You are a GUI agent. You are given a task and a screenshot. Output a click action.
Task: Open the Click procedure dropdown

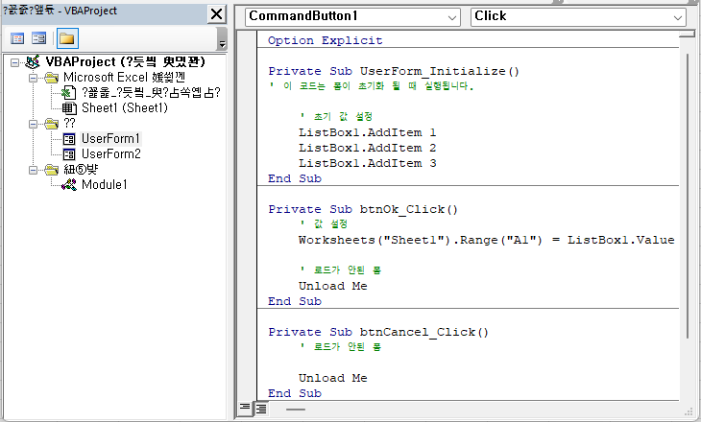click(x=678, y=17)
